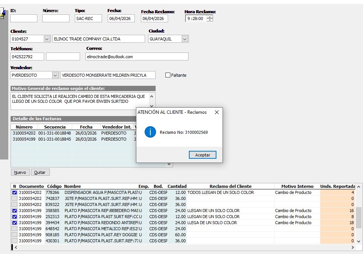Increase Hora Reclamo with the up arrow
Screen dimensions: 363x254
210,17
